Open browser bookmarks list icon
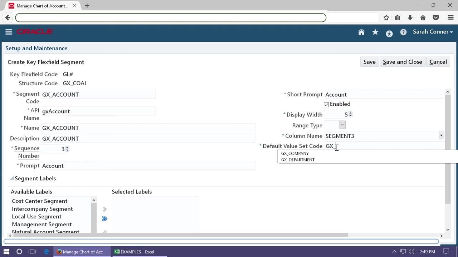This screenshot has height=257, width=458. [x=398, y=17]
